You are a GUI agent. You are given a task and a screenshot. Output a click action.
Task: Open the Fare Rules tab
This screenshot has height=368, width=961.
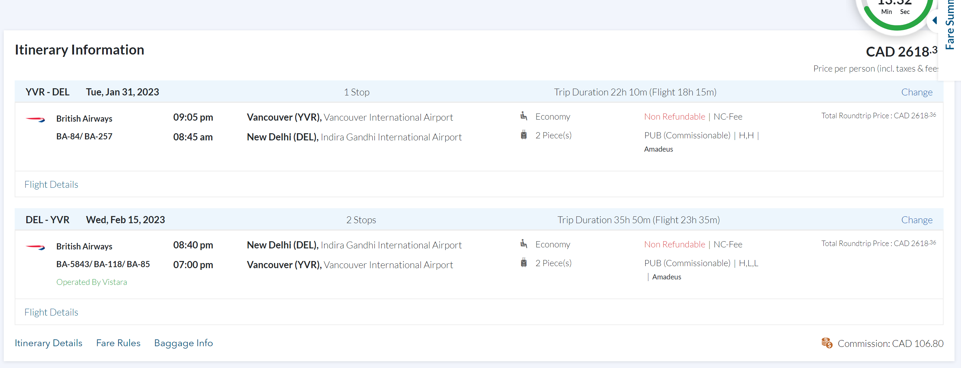pyautogui.click(x=118, y=343)
